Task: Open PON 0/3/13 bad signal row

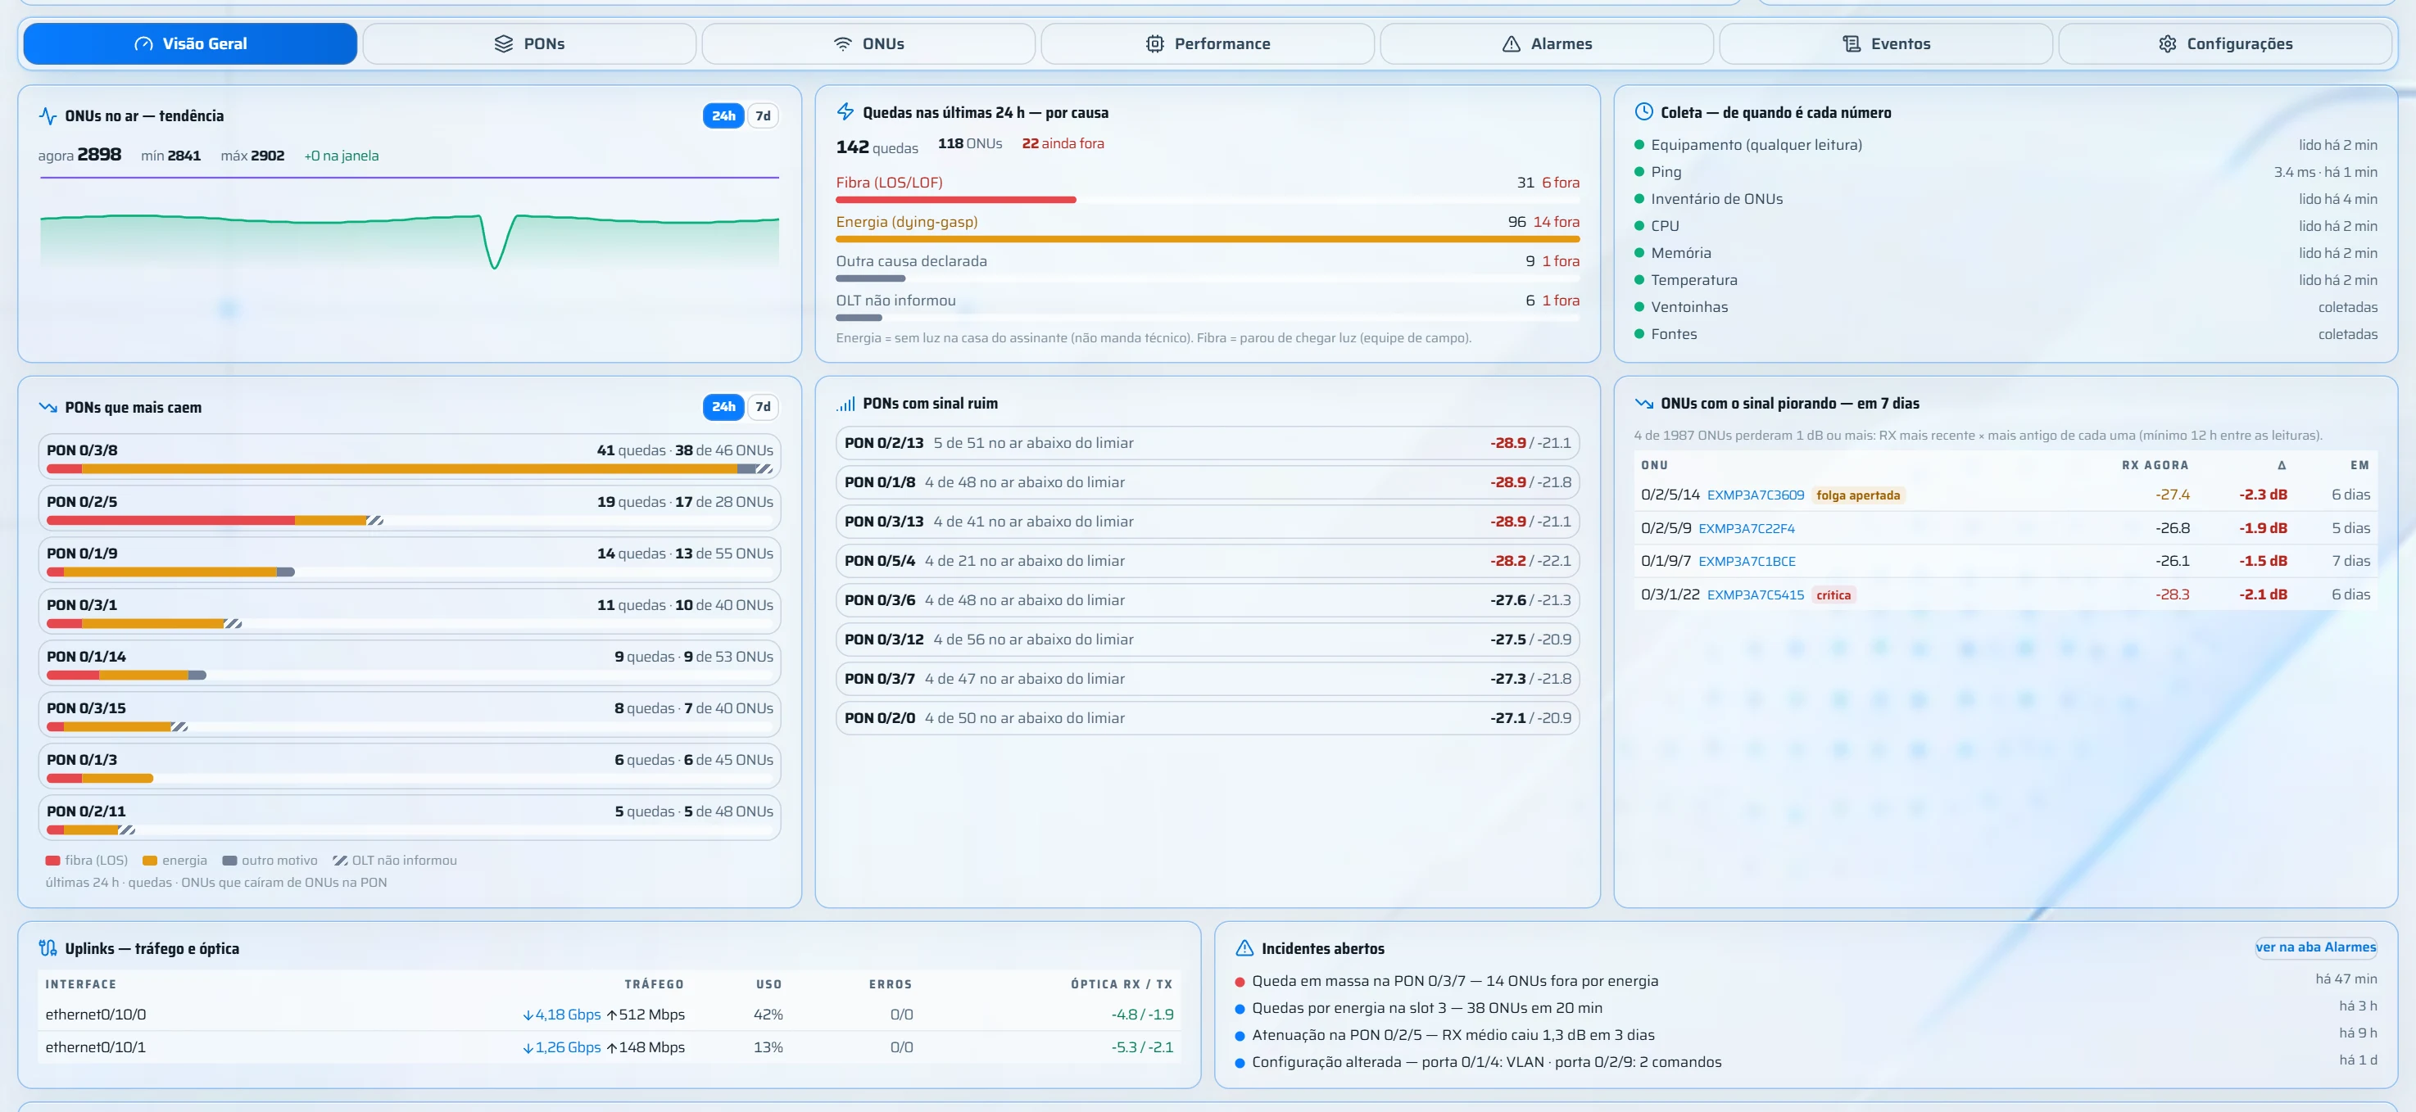Action: (1207, 522)
